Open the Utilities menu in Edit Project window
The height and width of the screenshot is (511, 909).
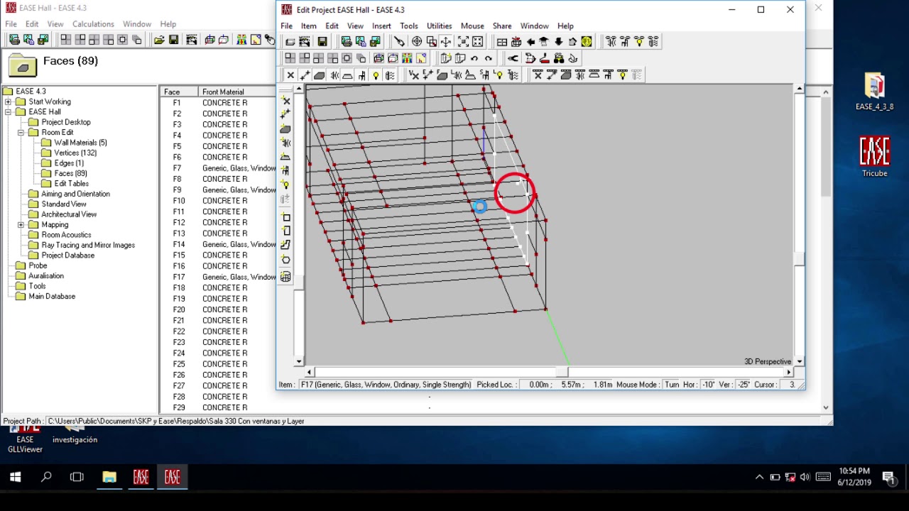(x=439, y=26)
